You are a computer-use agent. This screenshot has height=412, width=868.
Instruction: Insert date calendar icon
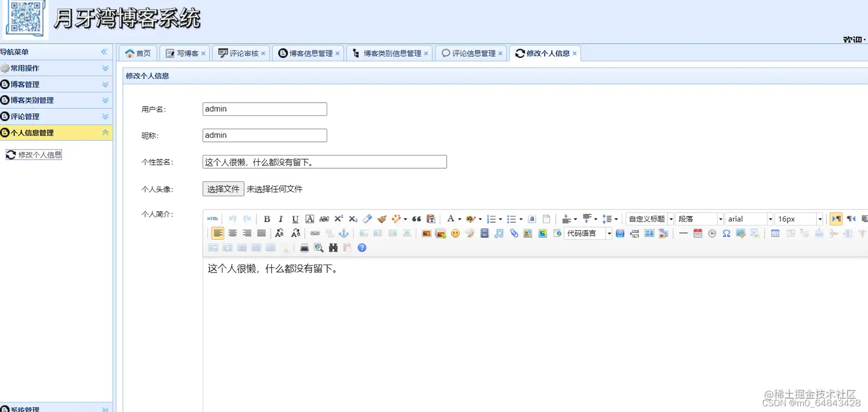[697, 234]
